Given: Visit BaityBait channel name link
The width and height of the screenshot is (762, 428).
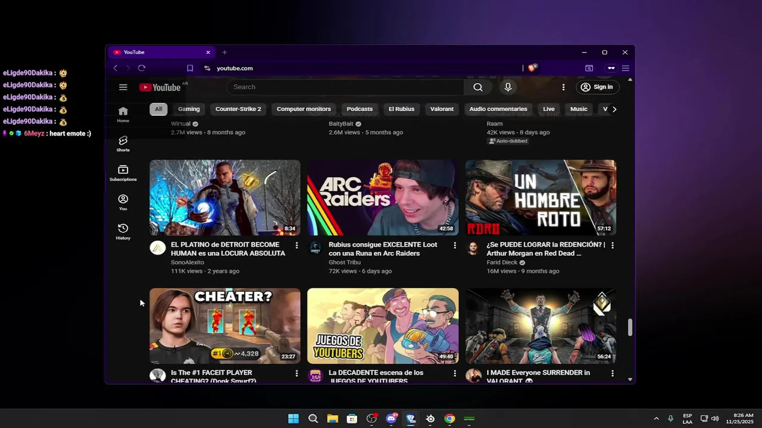Looking at the screenshot, I should (x=341, y=124).
